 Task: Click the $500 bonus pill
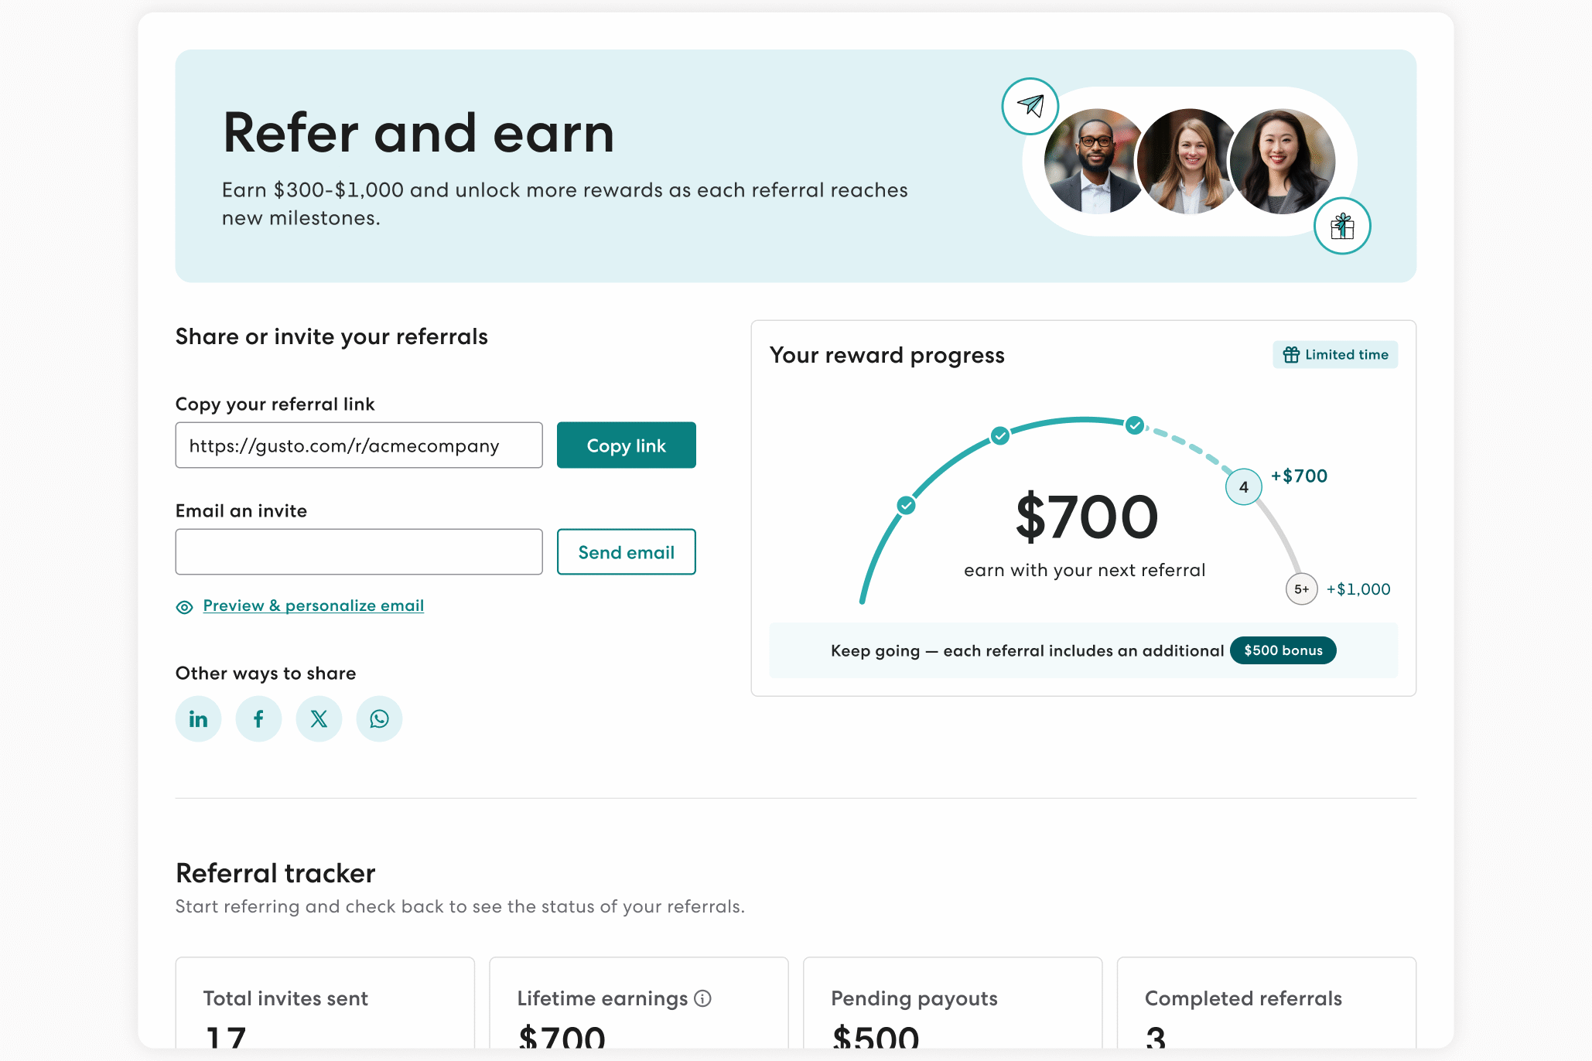(1283, 650)
